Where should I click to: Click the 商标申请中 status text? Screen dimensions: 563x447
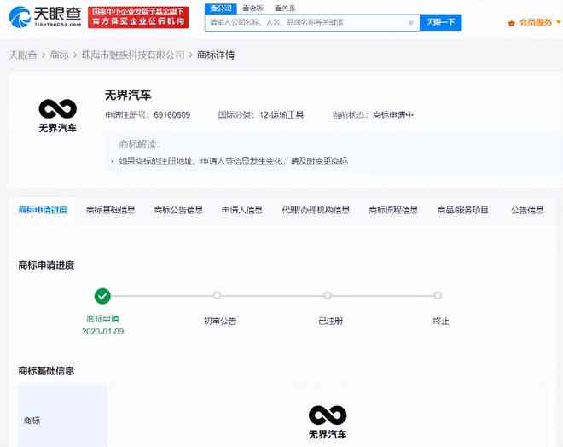click(x=393, y=115)
